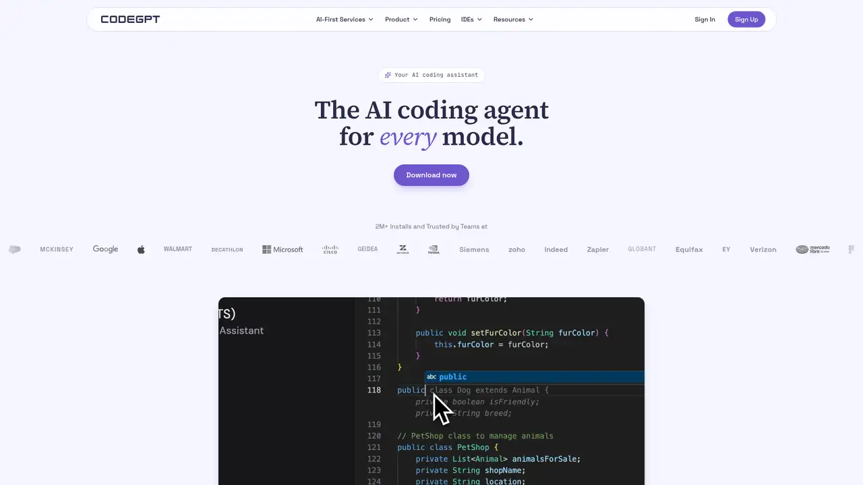Click the McKinsey logo

57,249
